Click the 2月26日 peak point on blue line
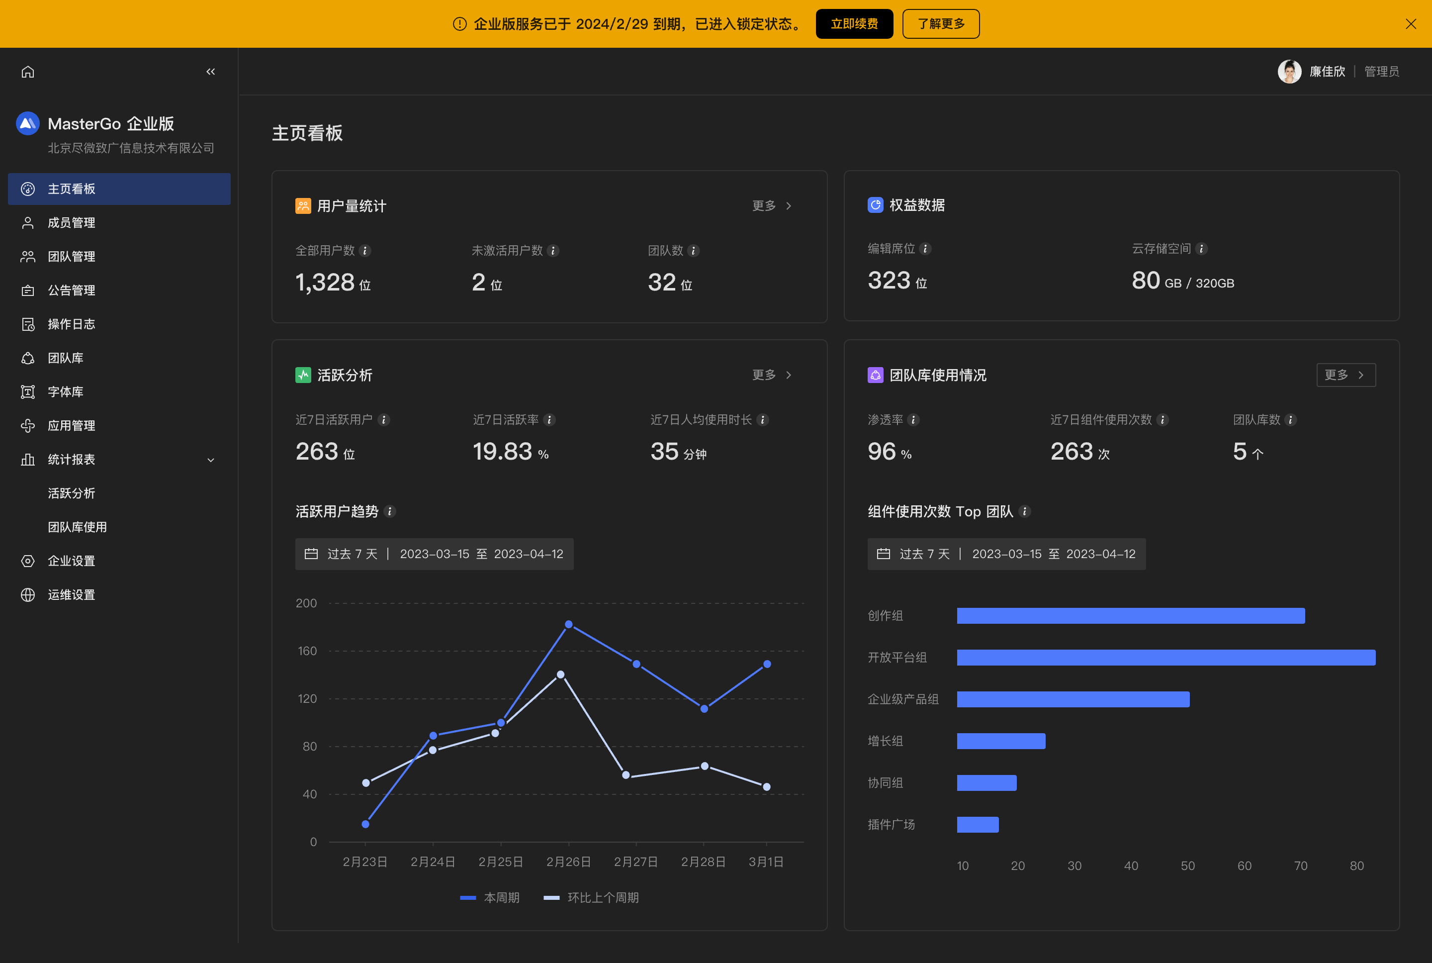The width and height of the screenshot is (1432, 963). [x=568, y=624]
